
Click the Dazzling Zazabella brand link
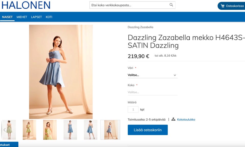click(140, 27)
